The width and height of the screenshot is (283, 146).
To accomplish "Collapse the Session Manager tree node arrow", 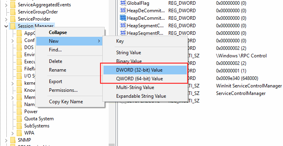I will point(6,26).
